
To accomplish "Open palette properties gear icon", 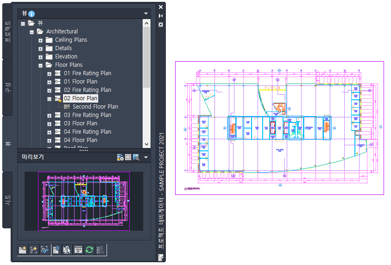I will (161, 25).
